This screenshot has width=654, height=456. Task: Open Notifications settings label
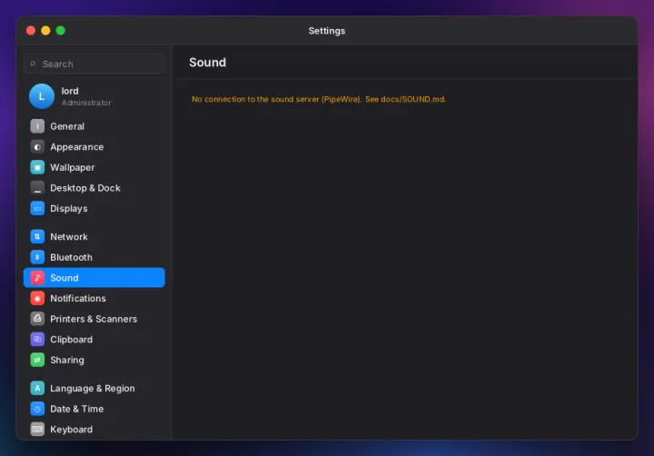pos(78,298)
